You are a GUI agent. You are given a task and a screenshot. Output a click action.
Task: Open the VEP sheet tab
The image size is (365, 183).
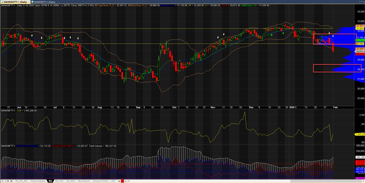[x=113, y=181]
